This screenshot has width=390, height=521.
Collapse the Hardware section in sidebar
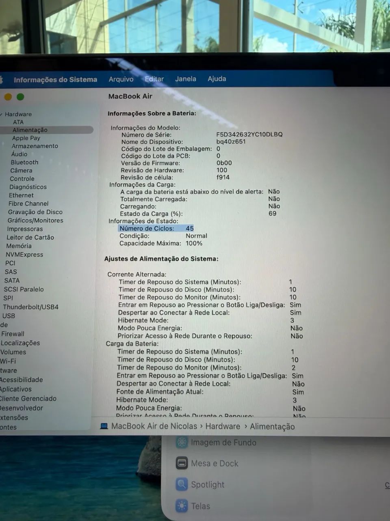tap(1, 114)
